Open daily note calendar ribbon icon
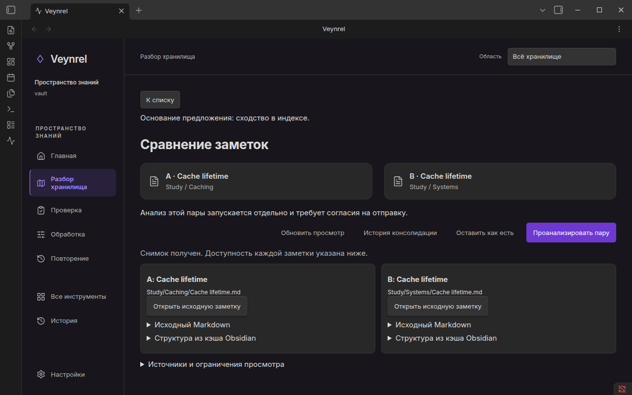This screenshot has width=632, height=395. (x=11, y=78)
